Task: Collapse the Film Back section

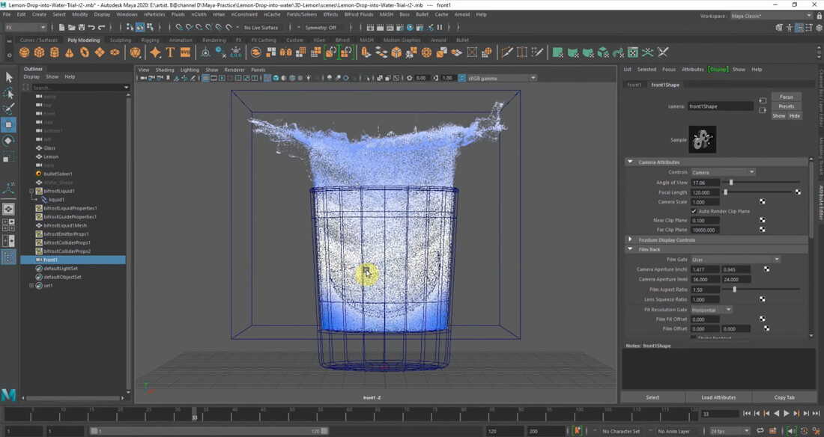Action: click(630, 249)
